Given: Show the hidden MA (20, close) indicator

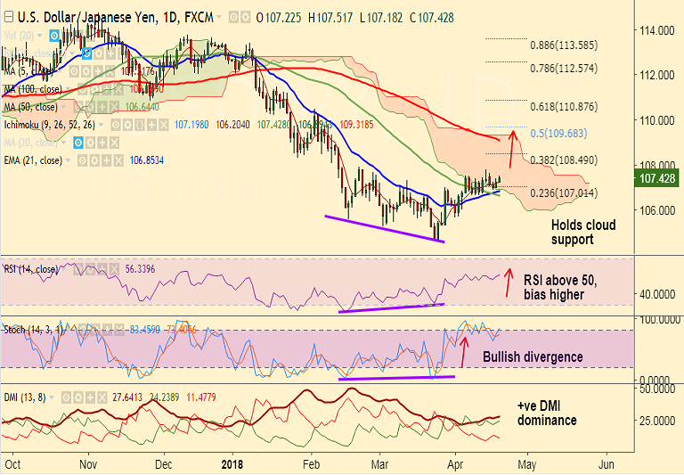Looking at the screenshot, I should point(78,143).
